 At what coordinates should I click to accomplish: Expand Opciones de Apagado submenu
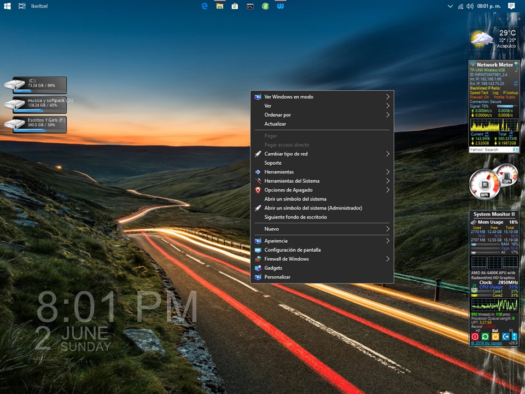pos(322,190)
